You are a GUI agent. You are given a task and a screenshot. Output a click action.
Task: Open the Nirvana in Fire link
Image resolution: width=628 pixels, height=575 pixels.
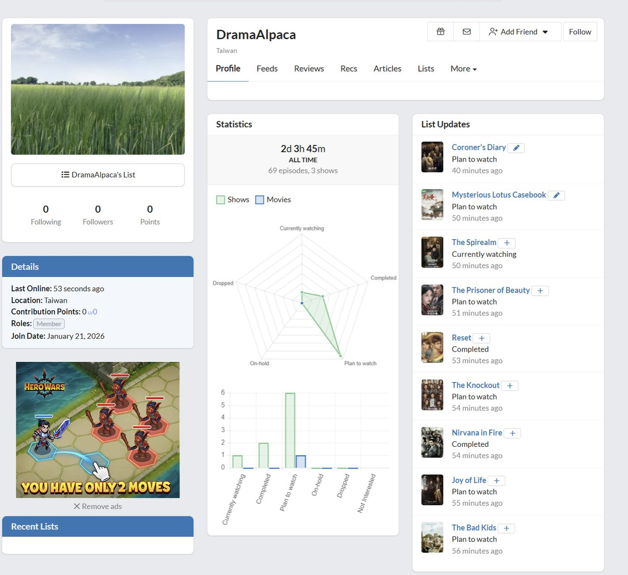click(x=477, y=433)
